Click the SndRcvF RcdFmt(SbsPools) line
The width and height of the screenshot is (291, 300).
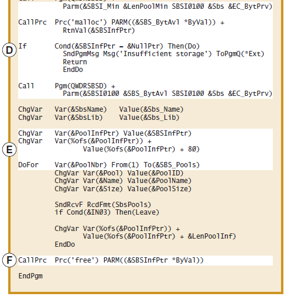point(103,205)
